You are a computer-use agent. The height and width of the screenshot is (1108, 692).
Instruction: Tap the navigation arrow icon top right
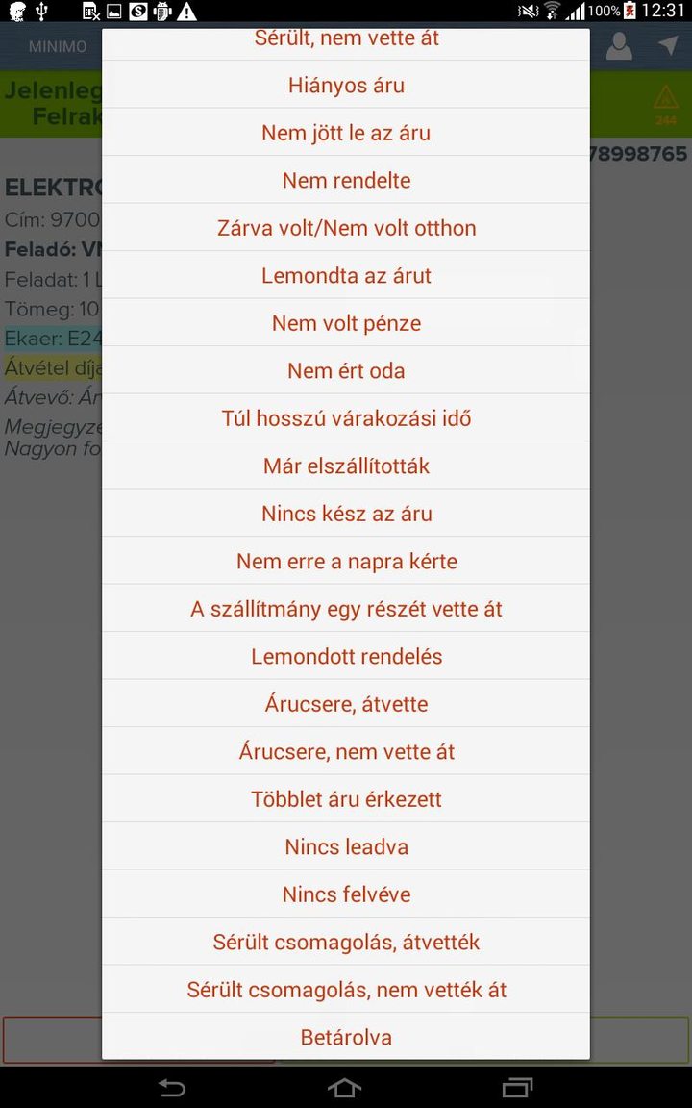[668, 45]
